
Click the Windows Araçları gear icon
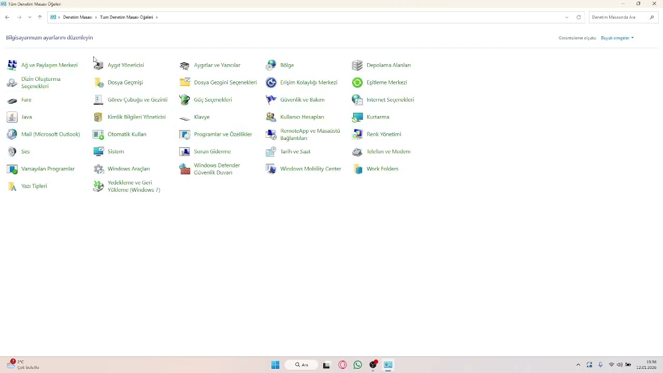tap(98, 169)
